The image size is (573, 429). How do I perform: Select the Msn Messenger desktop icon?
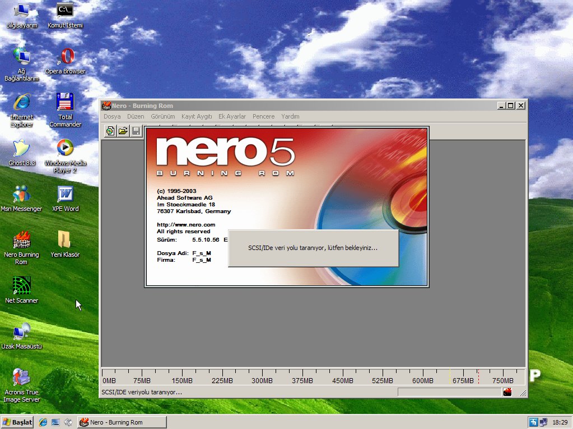[21, 199]
